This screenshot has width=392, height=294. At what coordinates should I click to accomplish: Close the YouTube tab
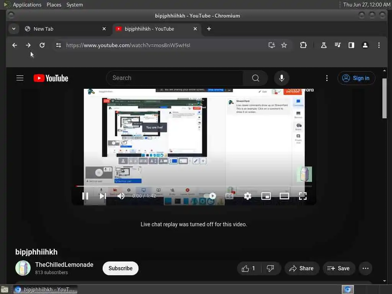(195, 29)
